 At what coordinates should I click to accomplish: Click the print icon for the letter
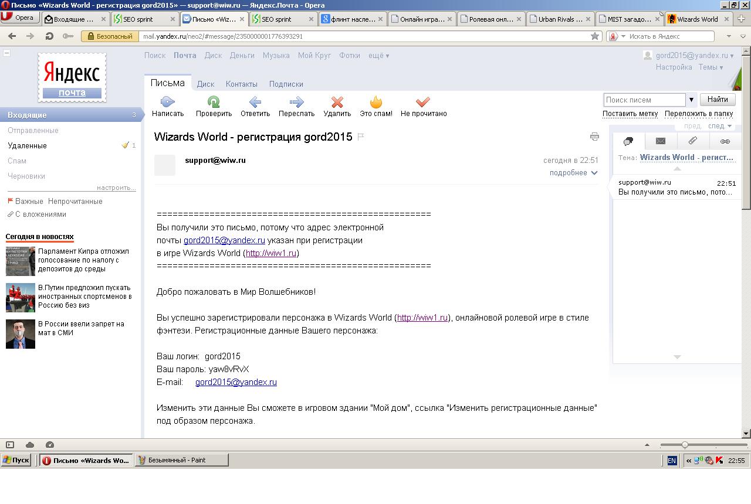(594, 137)
